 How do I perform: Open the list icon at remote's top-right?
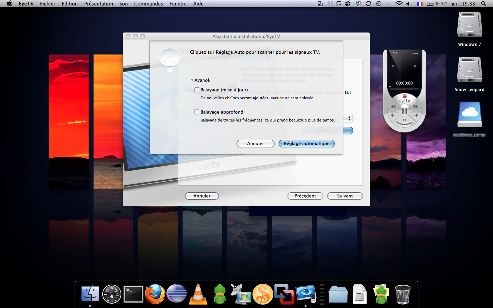[x=415, y=53]
